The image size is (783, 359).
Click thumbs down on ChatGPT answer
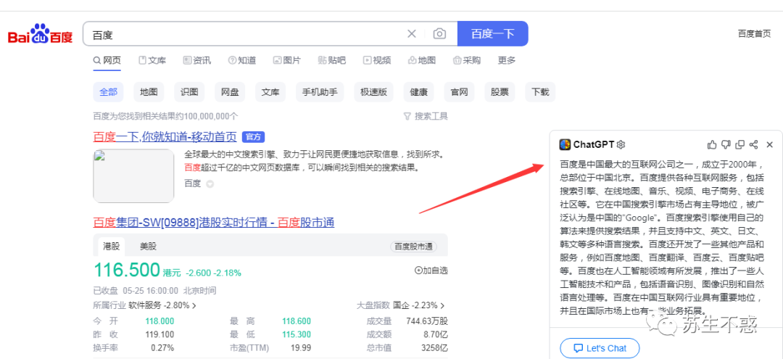pos(726,145)
